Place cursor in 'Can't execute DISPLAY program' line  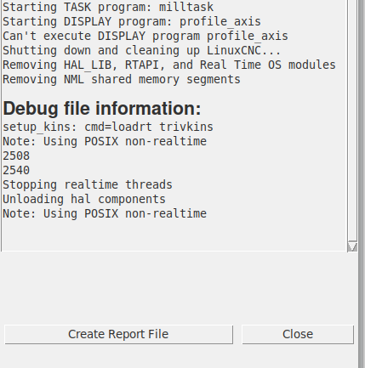point(145,36)
